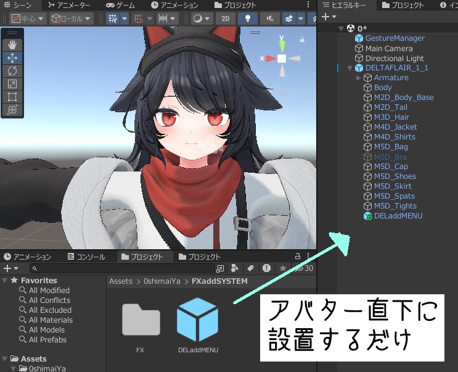Select Directional Light in hierarchy
Viewport: 458px width, 372px height.
pyautogui.click(x=395, y=59)
